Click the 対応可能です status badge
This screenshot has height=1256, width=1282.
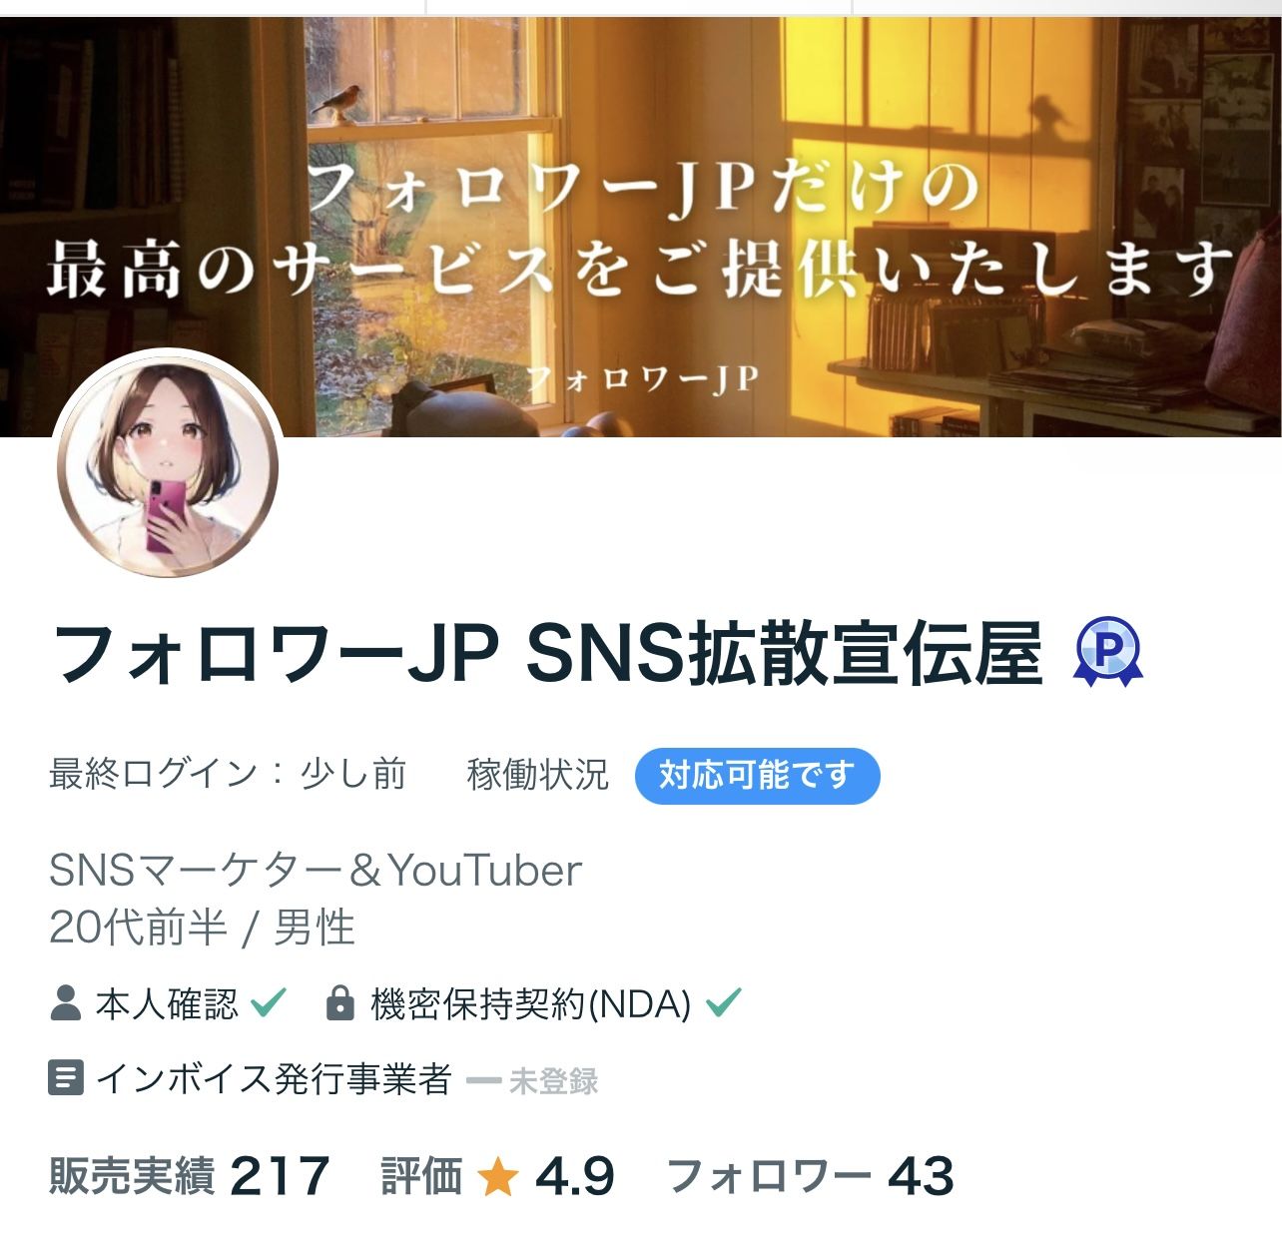[x=757, y=775]
